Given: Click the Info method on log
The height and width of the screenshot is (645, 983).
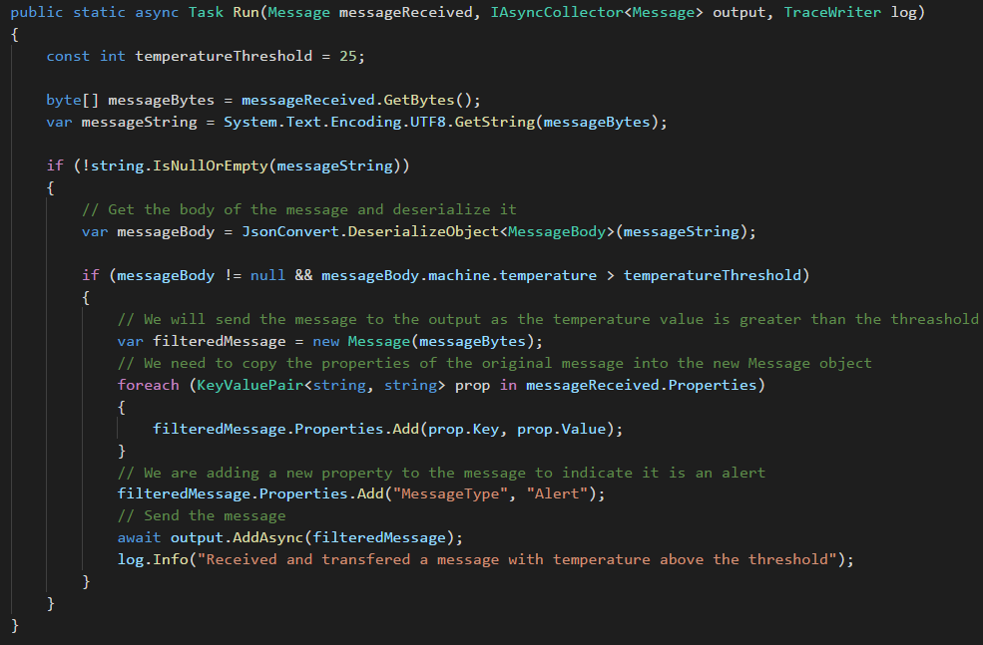Looking at the screenshot, I should click(170, 559).
